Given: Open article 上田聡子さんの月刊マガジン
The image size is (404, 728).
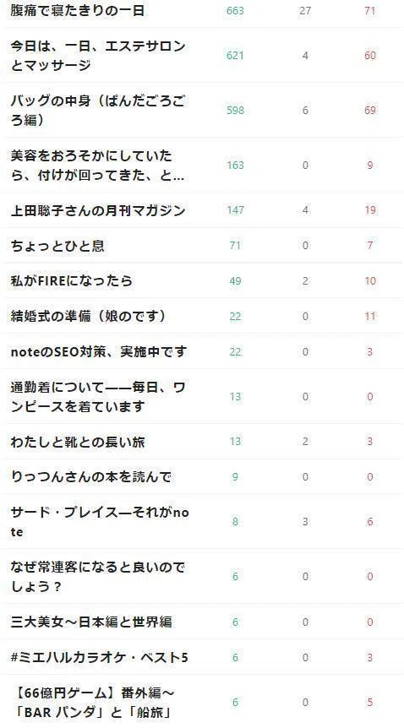Looking at the screenshot, I should (x=98, y=210).
